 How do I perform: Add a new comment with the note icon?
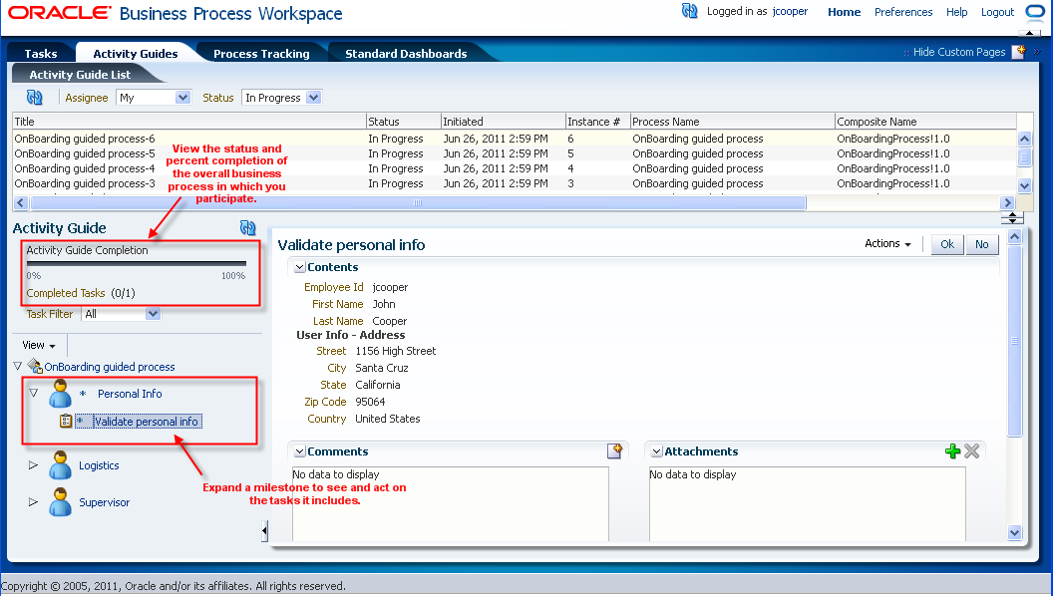[614, 451]
